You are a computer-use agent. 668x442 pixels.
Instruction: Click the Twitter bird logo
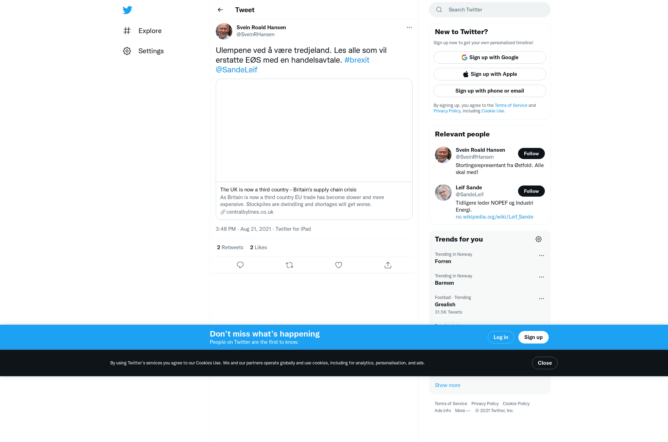click(127, 10)
